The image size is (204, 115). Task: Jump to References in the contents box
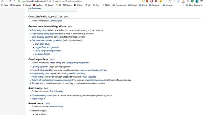click(36, 8)
